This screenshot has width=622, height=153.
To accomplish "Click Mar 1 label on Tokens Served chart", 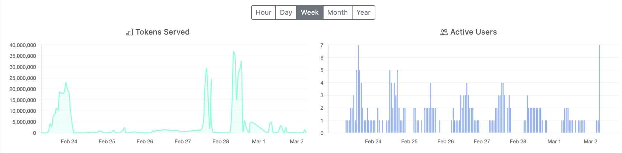I will [x=259, y=141].
